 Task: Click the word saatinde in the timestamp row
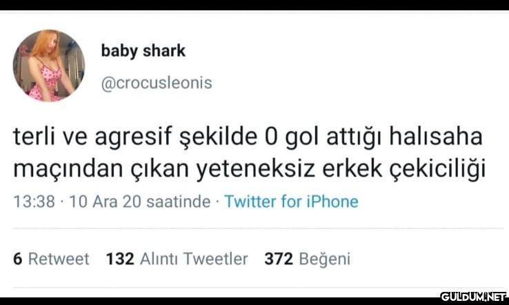pos(178,201)
